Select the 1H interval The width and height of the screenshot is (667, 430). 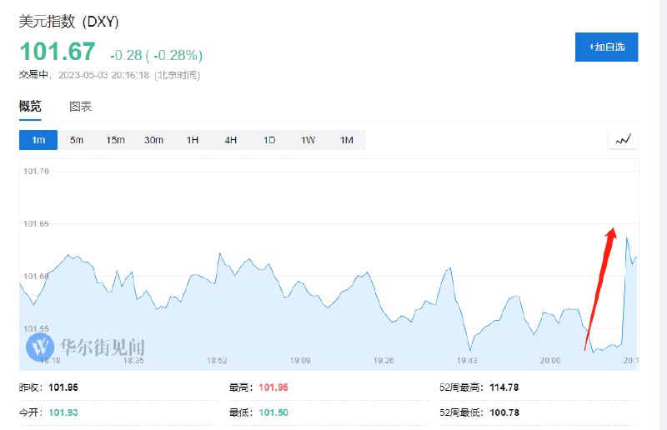(193, 140)
